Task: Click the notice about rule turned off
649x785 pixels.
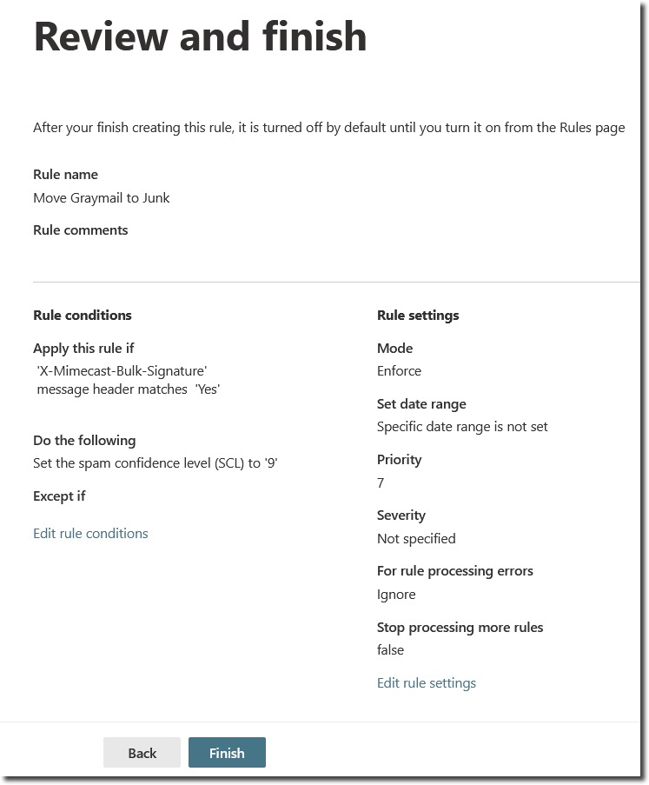Action: click(x=328, y=128)
